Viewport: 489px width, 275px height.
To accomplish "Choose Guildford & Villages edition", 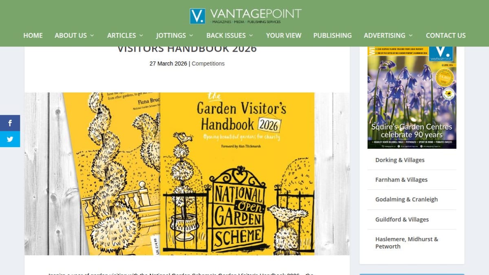I will pos(402,220).
